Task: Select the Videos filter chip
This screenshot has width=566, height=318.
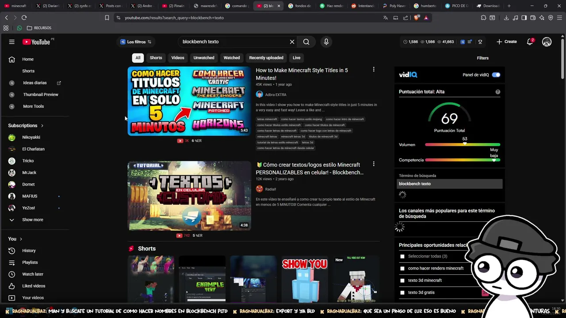Action: tap(178, 58)
